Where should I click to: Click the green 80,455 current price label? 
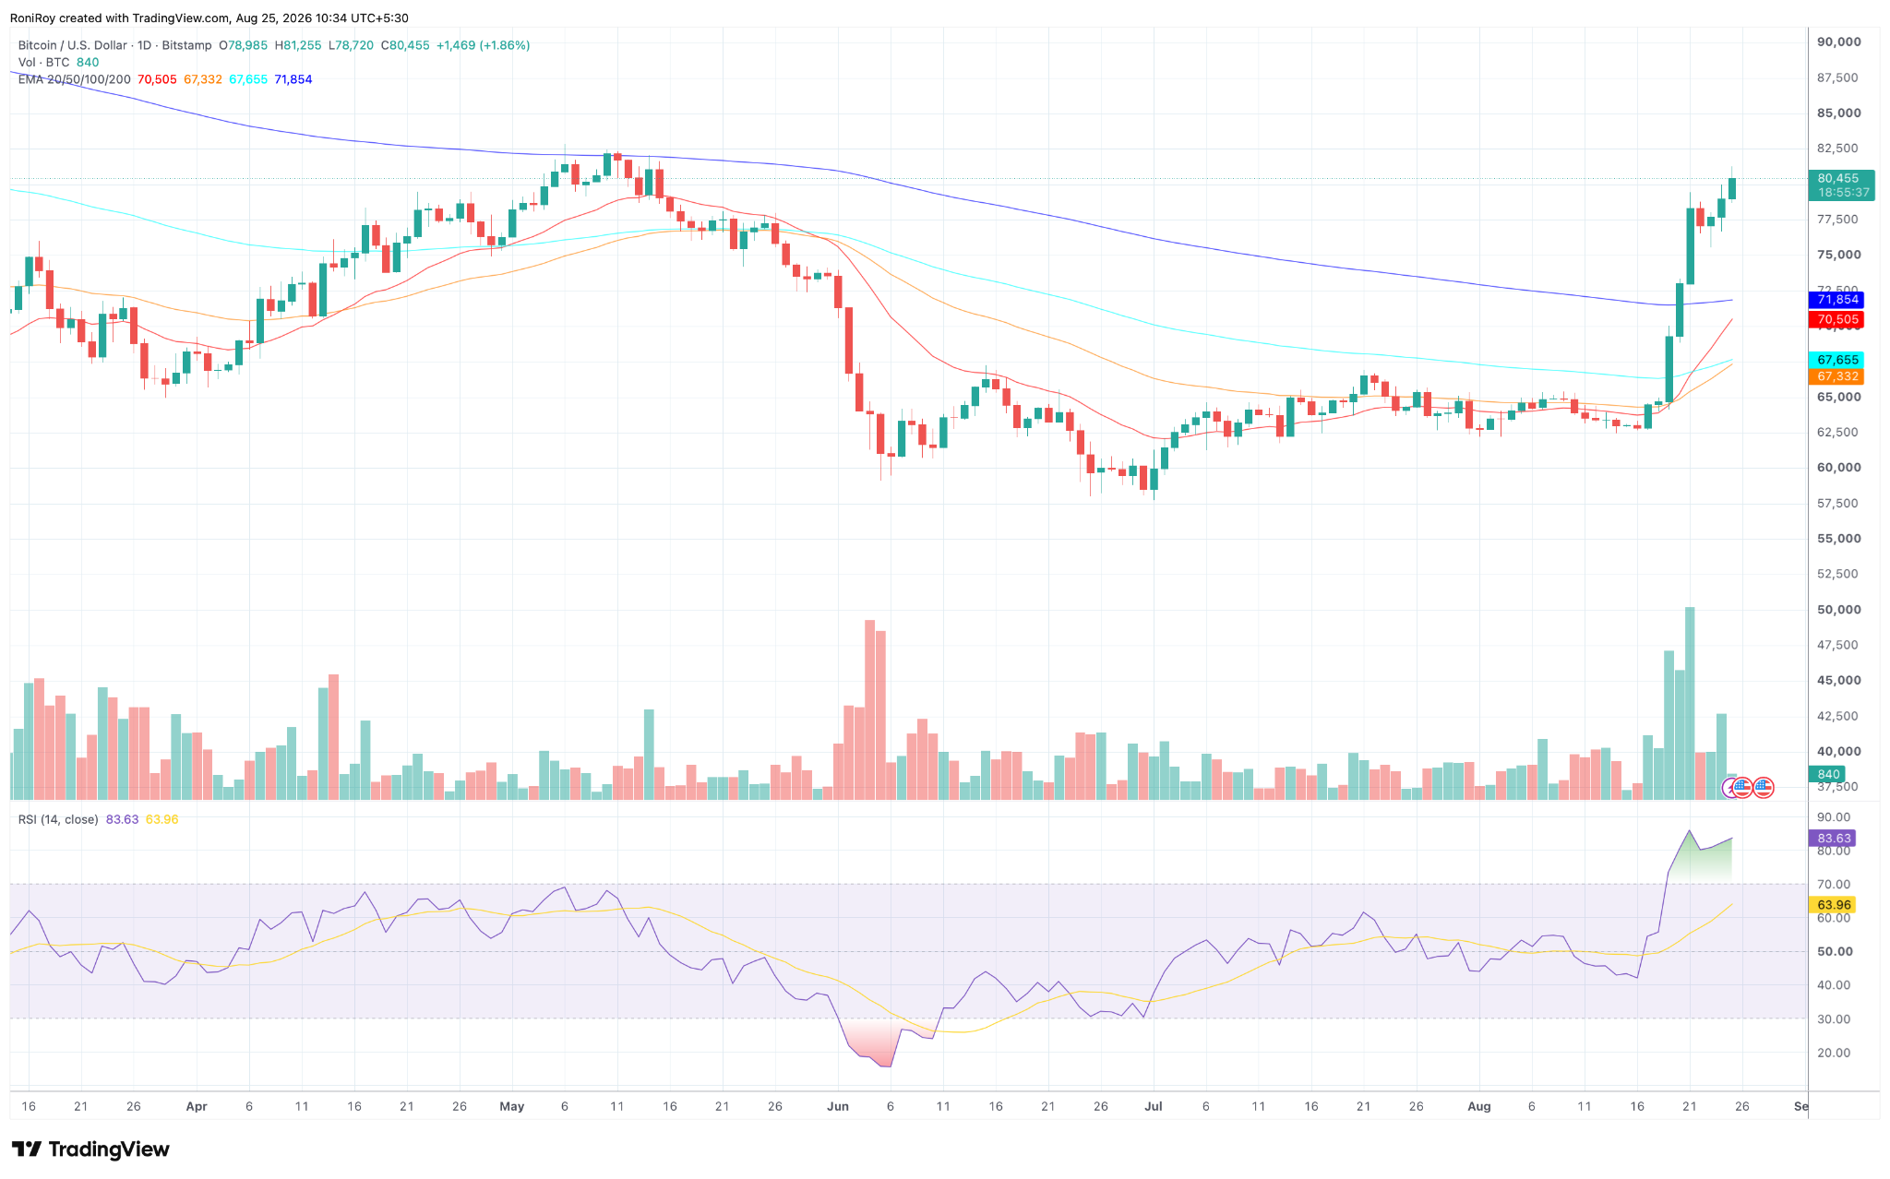pyautogui.click(x=1838, y=185)
